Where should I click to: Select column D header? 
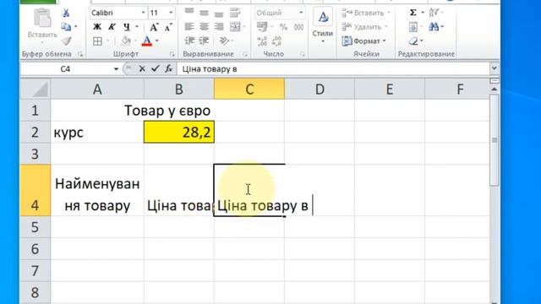click(320, 90)
